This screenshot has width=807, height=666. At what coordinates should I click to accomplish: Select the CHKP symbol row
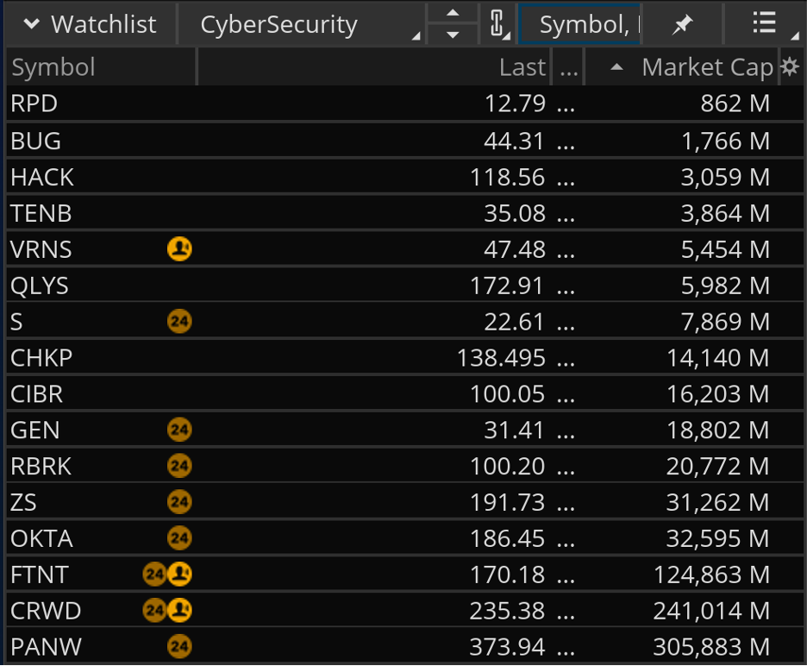404,357
